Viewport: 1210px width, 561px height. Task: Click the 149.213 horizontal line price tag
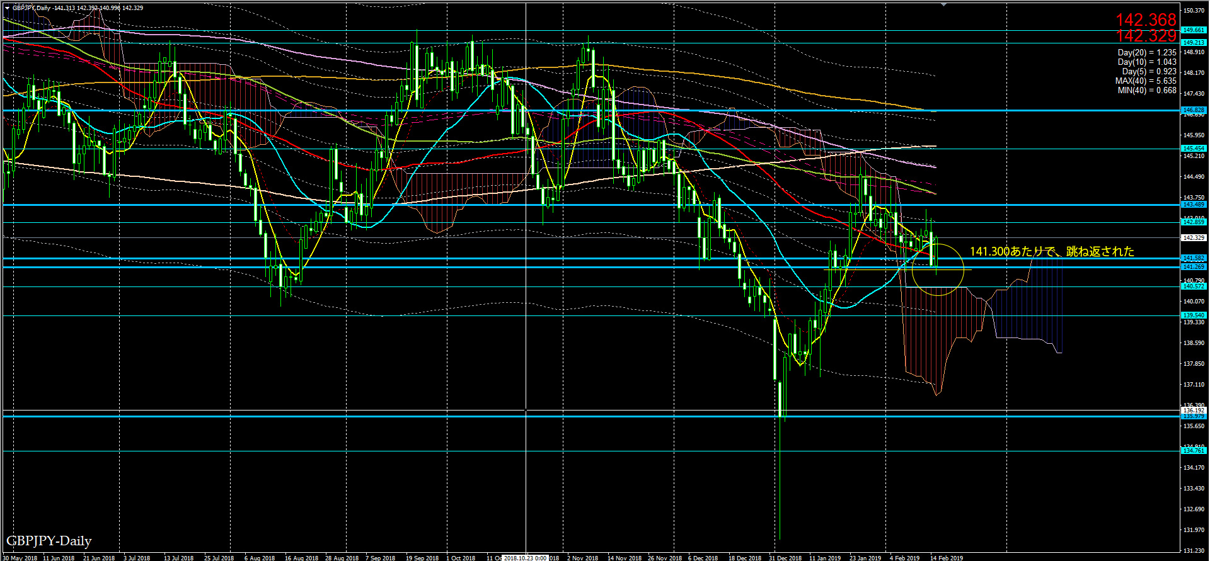coord(1194,43)
